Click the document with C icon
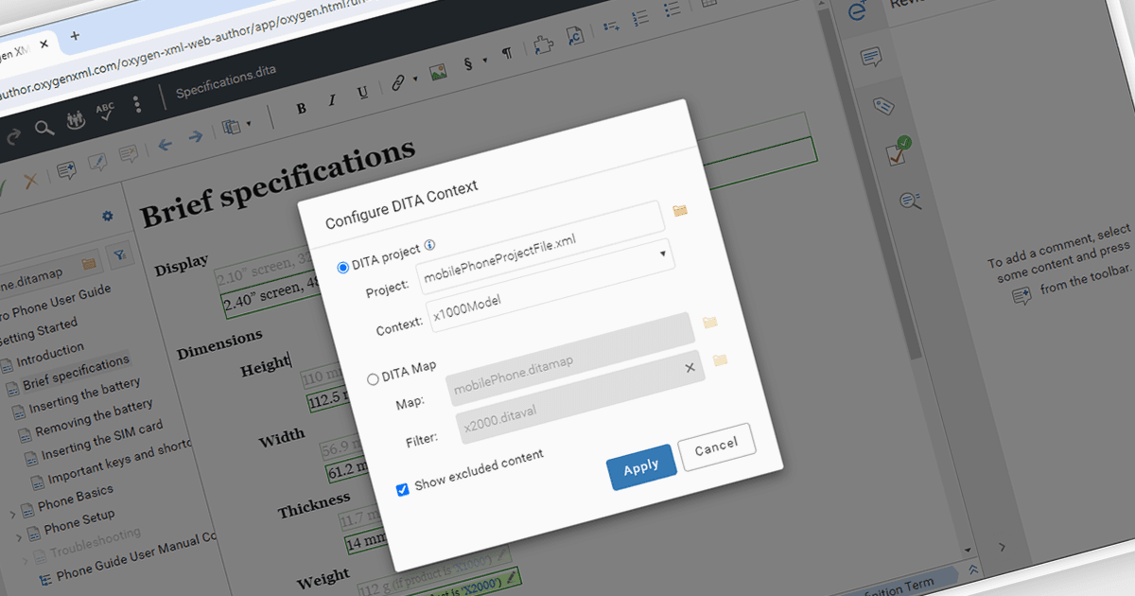The image size is (1135, 596). point(574,36)
